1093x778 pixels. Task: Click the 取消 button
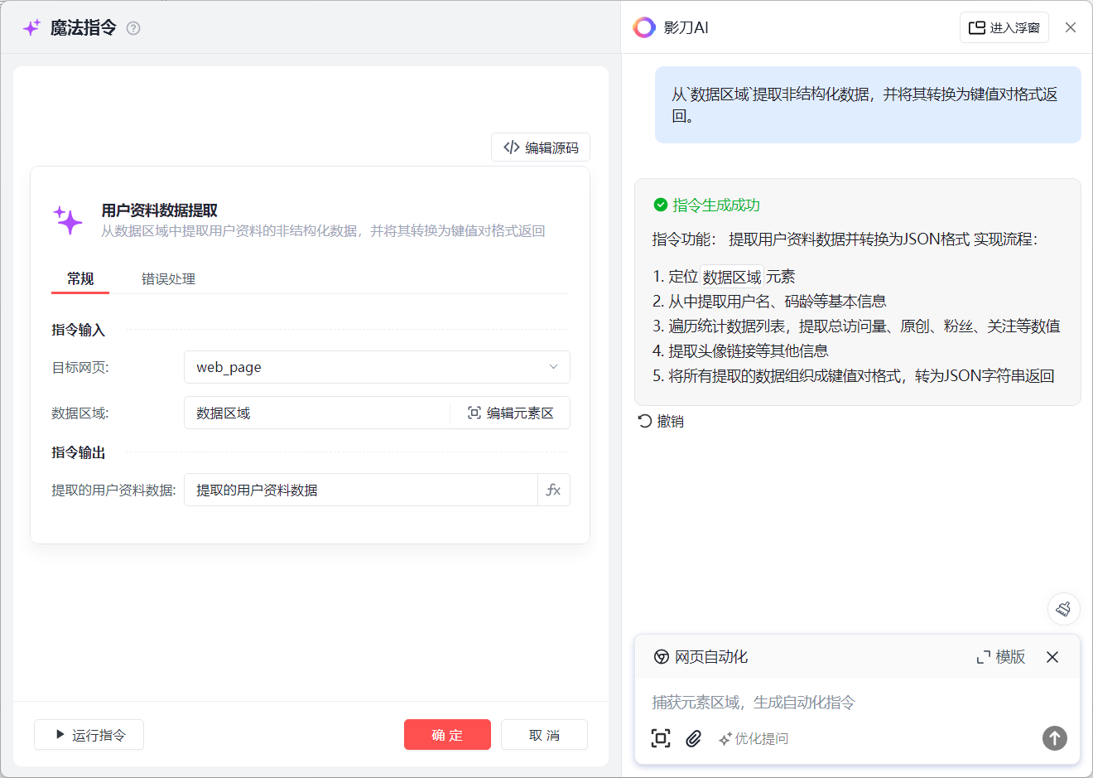tap(544, 735)
